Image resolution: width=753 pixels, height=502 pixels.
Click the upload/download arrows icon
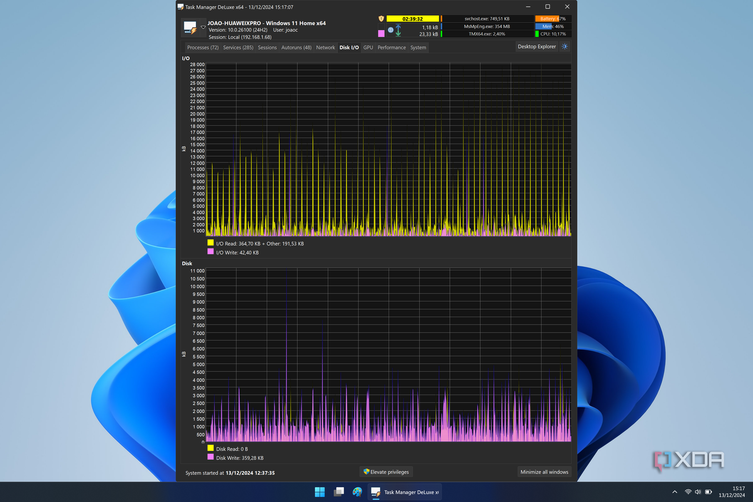click(x=398, y=30)
